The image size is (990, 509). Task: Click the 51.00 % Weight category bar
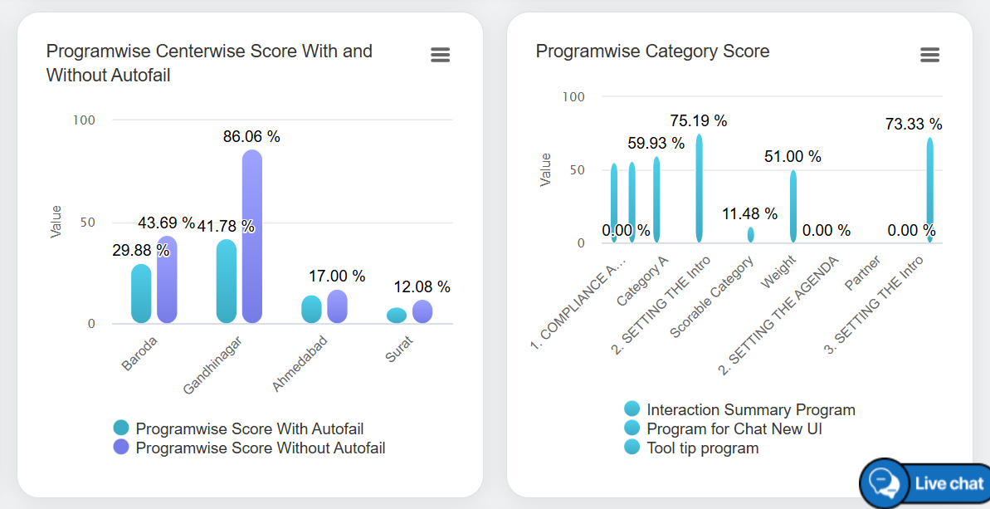792,207
